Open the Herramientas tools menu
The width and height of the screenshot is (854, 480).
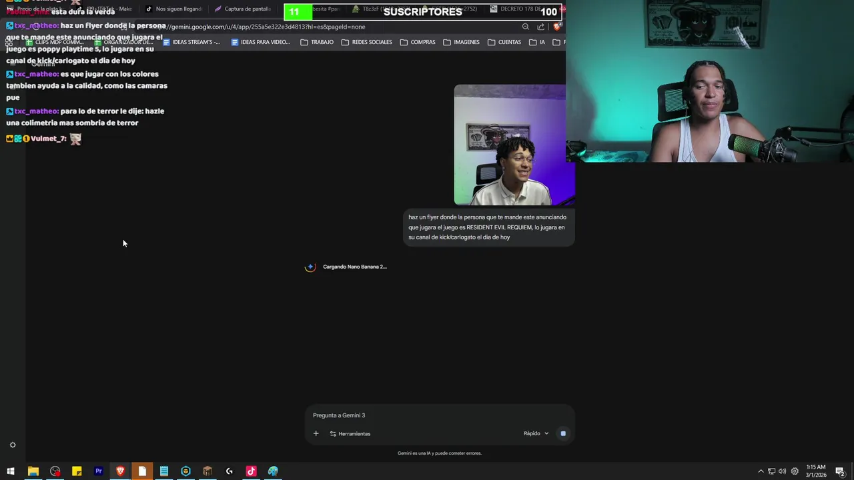[350, 433]
